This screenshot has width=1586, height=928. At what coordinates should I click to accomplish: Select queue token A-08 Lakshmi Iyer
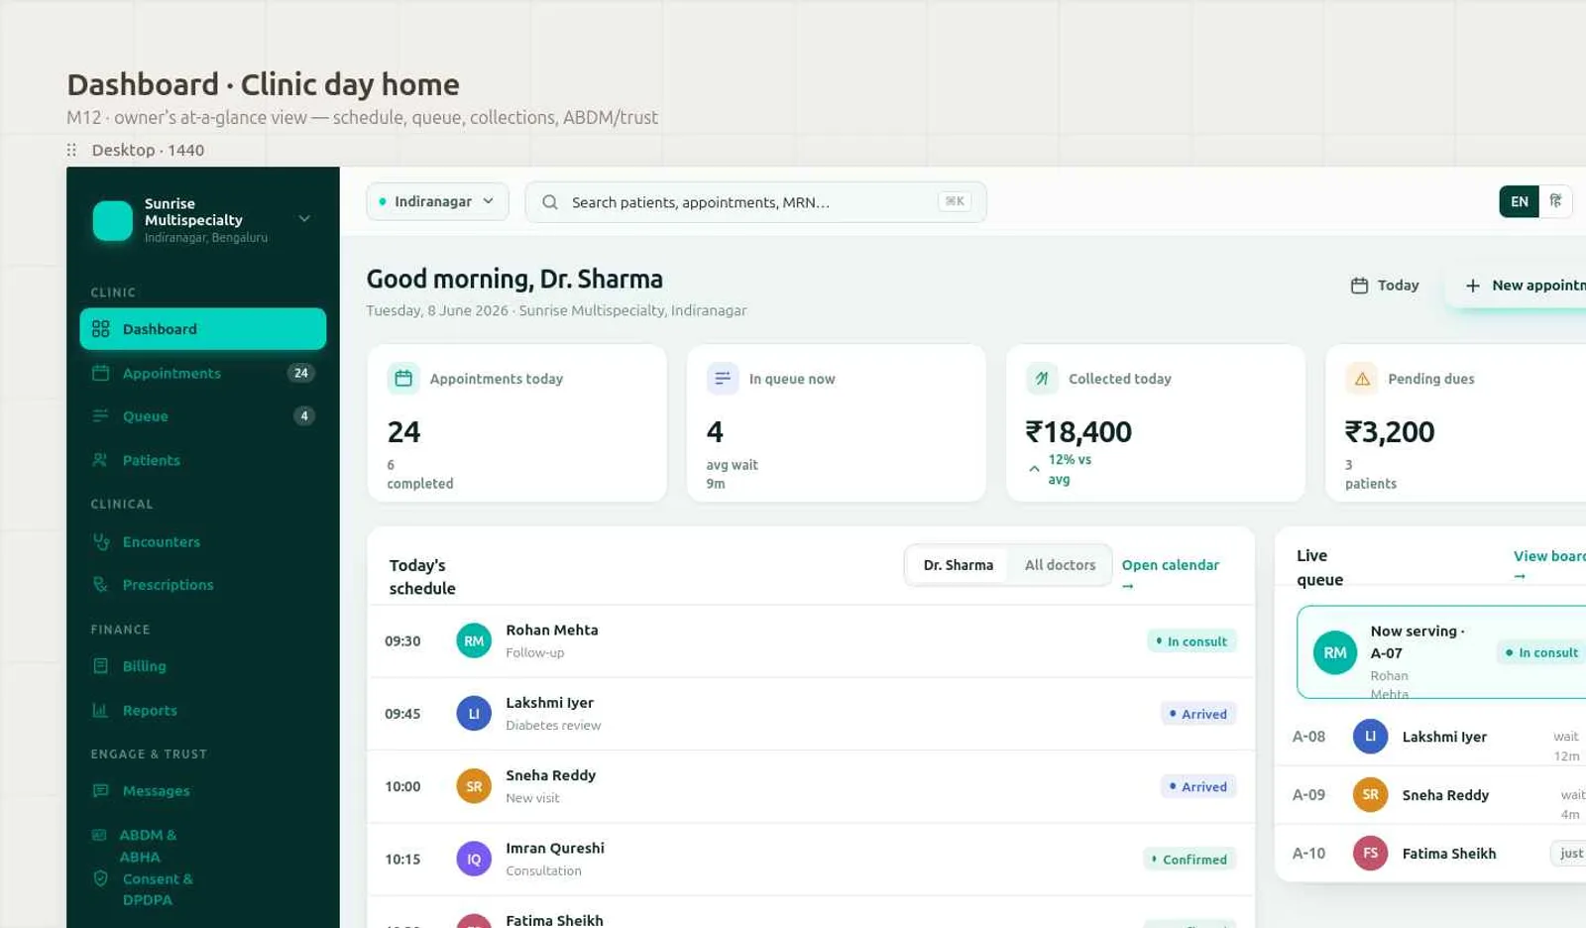point(1432,737)
